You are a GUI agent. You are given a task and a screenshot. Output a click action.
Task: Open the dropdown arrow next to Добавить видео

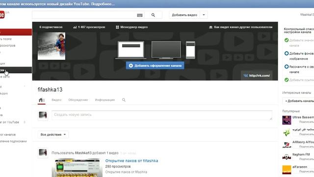[x=204, y=15]
